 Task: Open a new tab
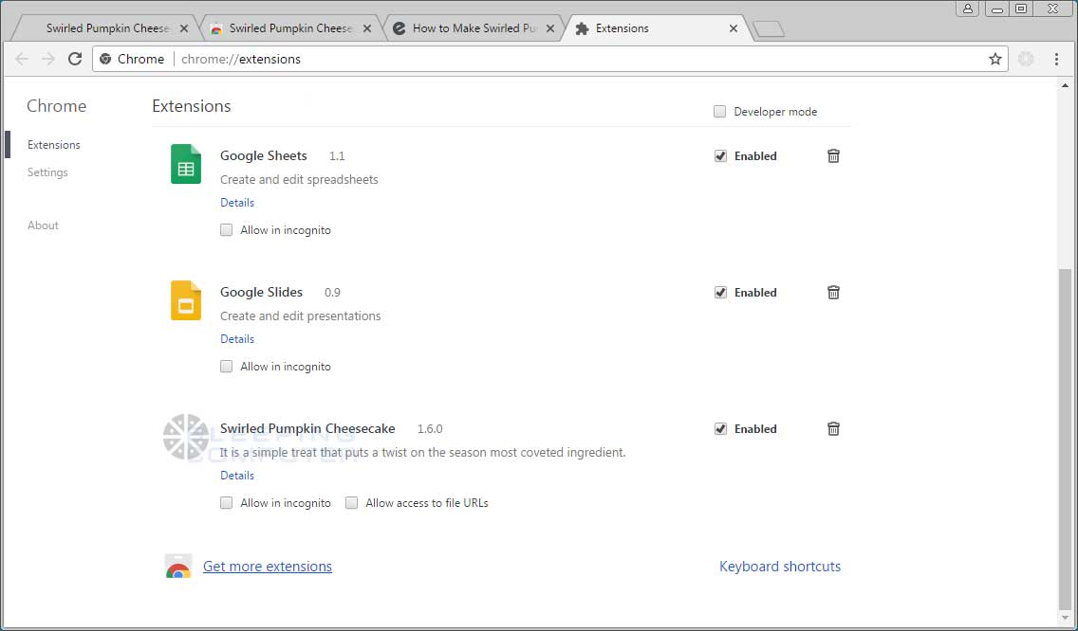tap(768, 28)
